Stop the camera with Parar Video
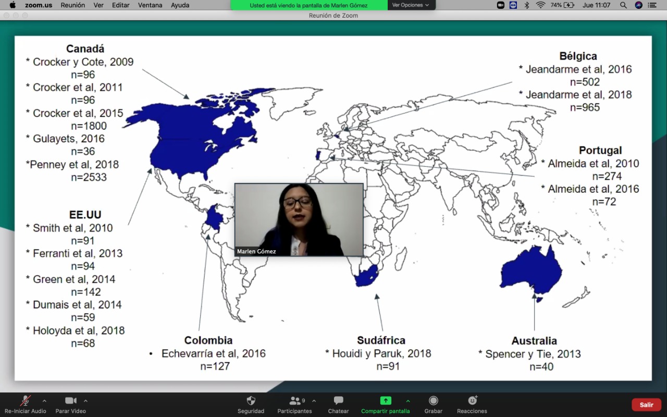 [x=70, y=400]
